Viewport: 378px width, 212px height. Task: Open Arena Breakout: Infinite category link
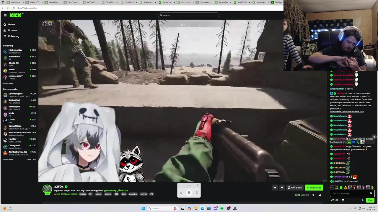tap(66, 194)
